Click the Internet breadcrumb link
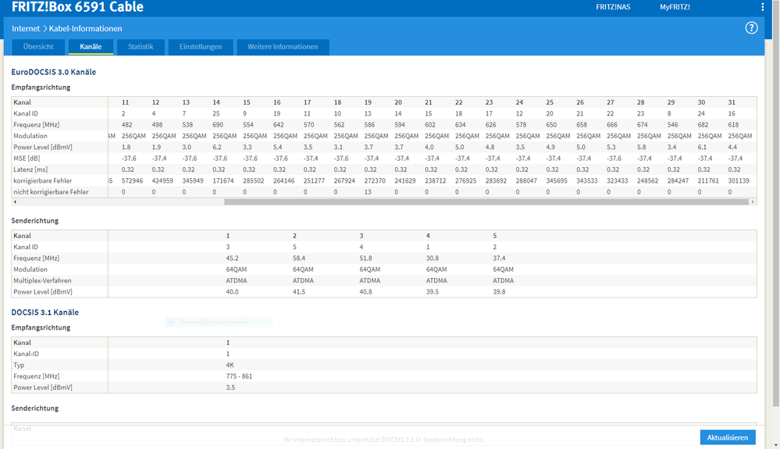Screen dimensions: 780x449 coord(26,28)
